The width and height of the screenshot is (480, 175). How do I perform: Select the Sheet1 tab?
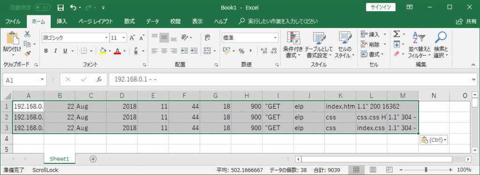[60, 159]
